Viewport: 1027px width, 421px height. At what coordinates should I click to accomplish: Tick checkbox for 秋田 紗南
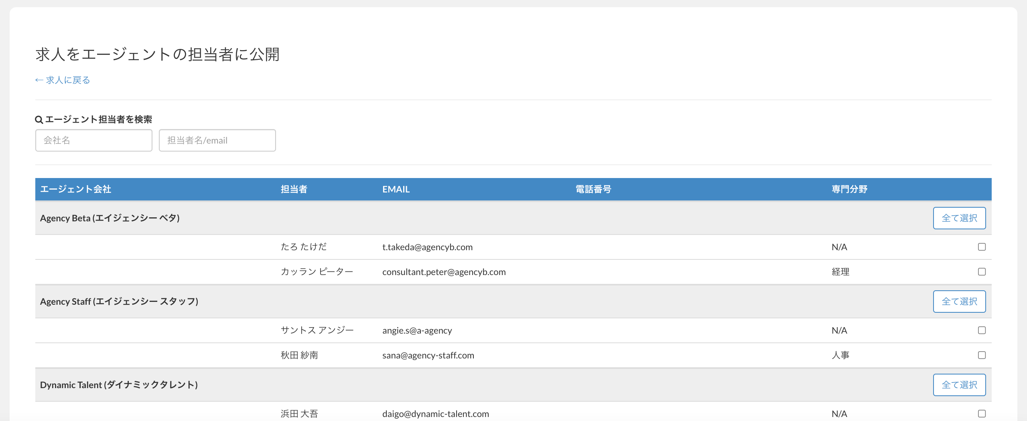982,355
